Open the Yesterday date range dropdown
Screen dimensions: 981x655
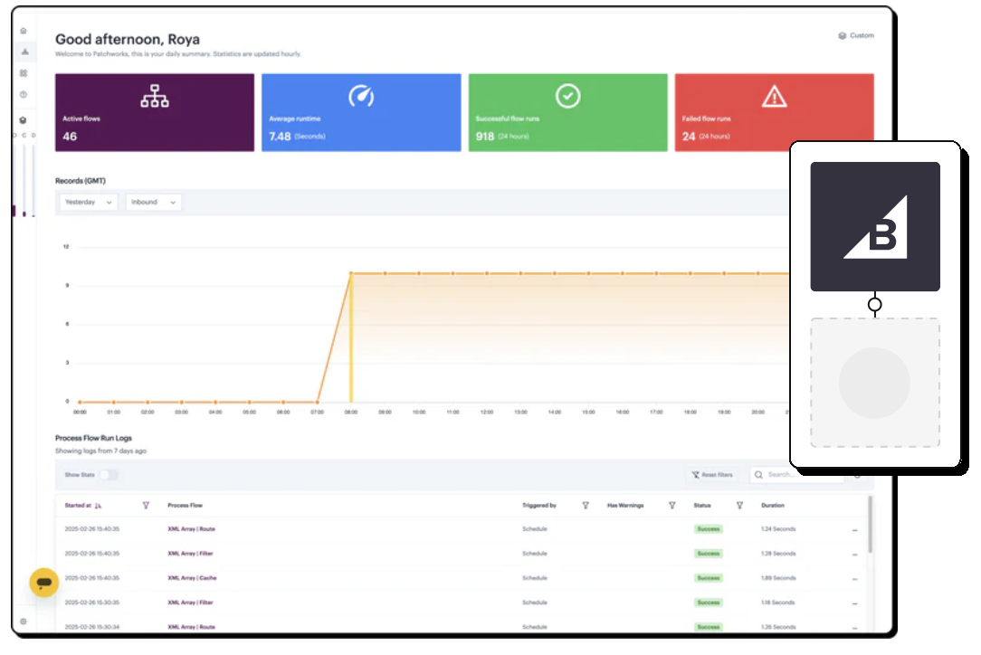pos(88,202)
